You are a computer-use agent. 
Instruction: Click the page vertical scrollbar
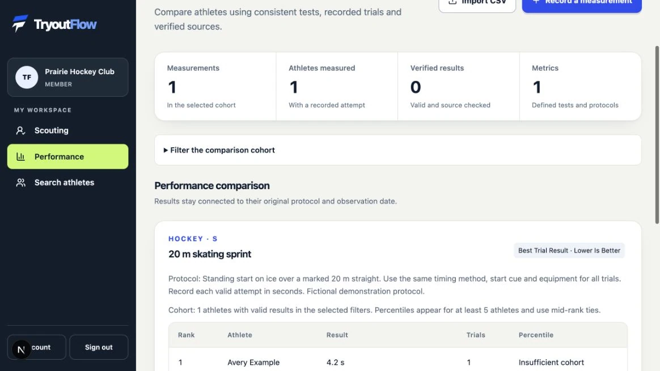(657, 135)
